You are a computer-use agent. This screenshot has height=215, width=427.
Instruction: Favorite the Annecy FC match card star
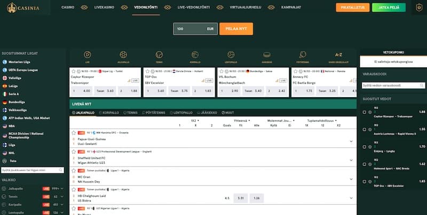(x=295, y=71)
